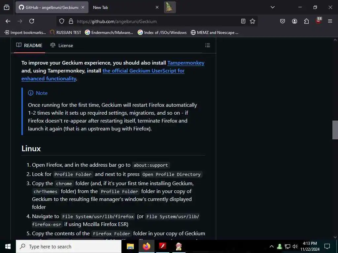Screen dimensions: 338x253
Task: Open network status tray icon
Action: tap(287, 246)
